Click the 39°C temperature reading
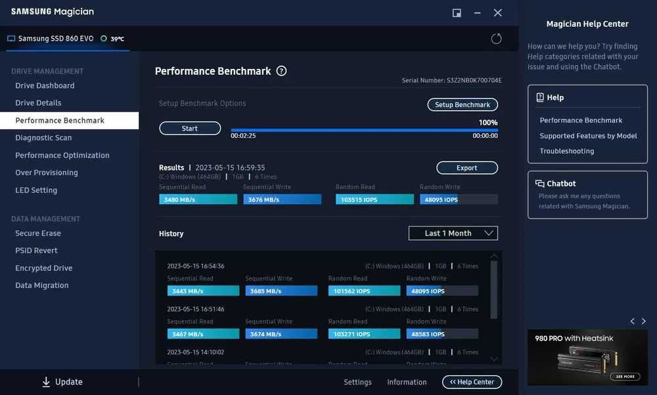Viewport: 657px width, 395px height. pos(118,39)
